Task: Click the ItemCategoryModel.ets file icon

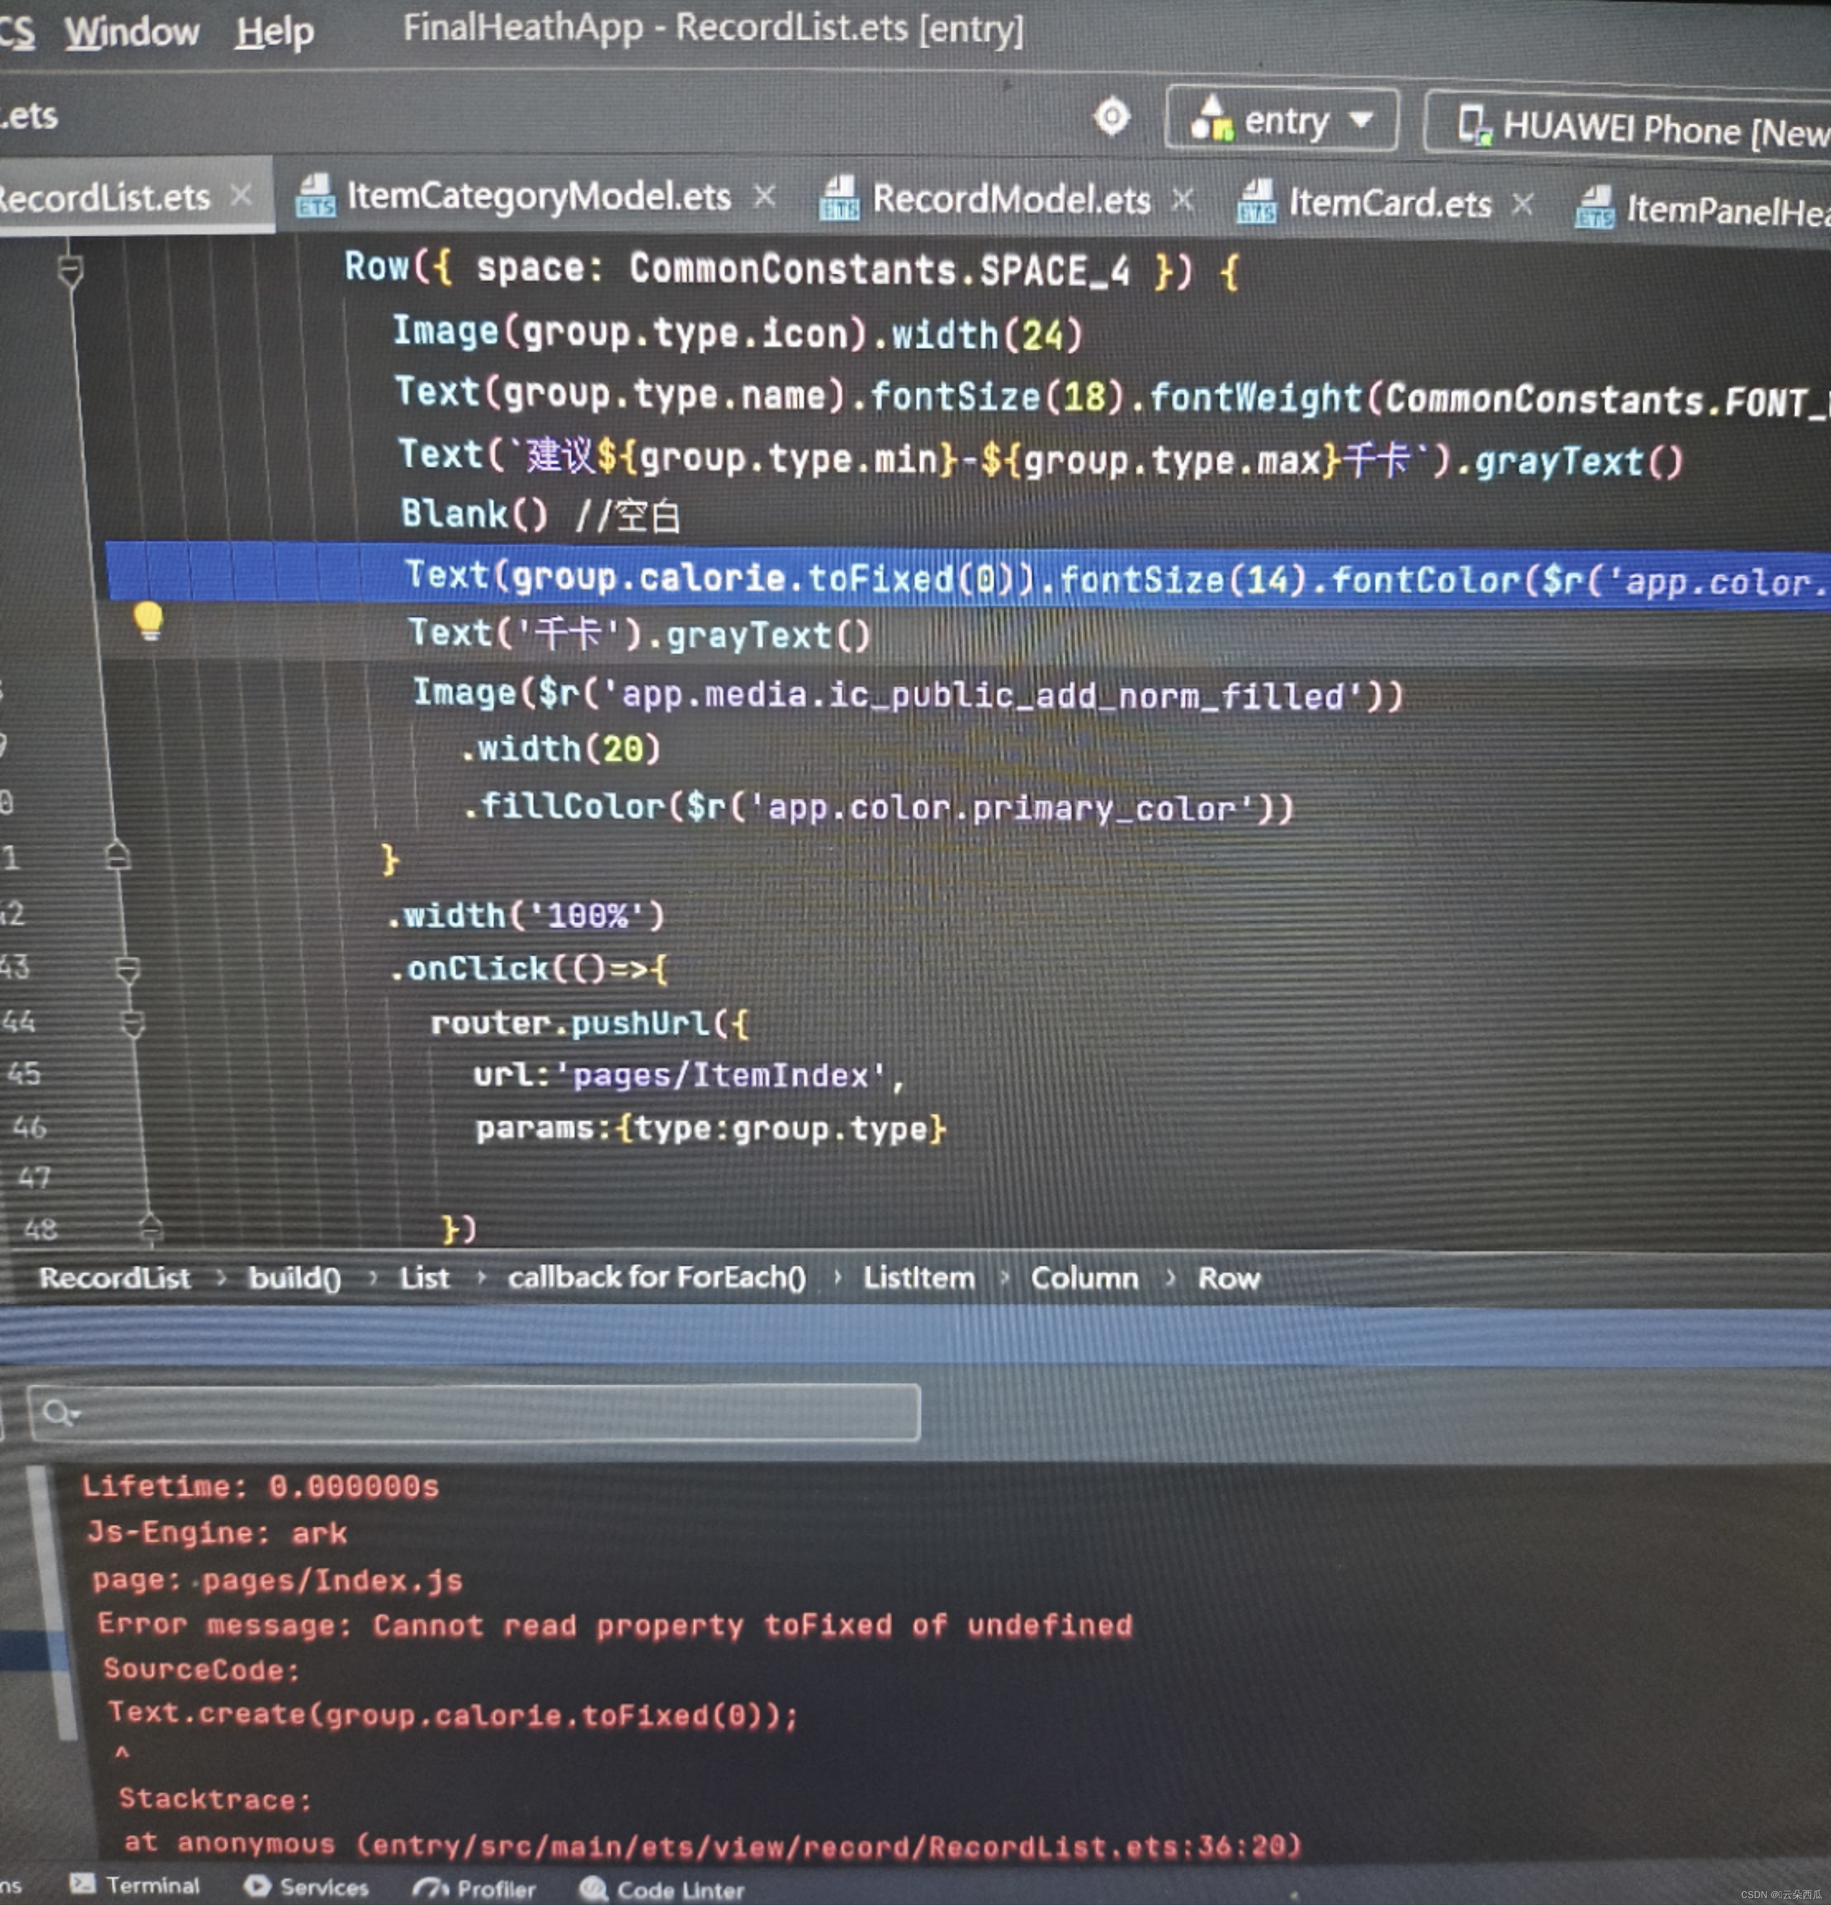Action: (x=316, y=196)
